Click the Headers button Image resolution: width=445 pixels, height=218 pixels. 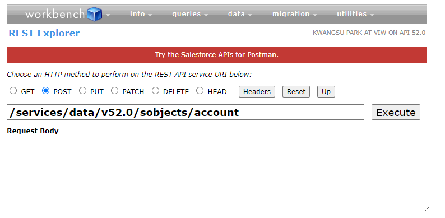(257, 92)
